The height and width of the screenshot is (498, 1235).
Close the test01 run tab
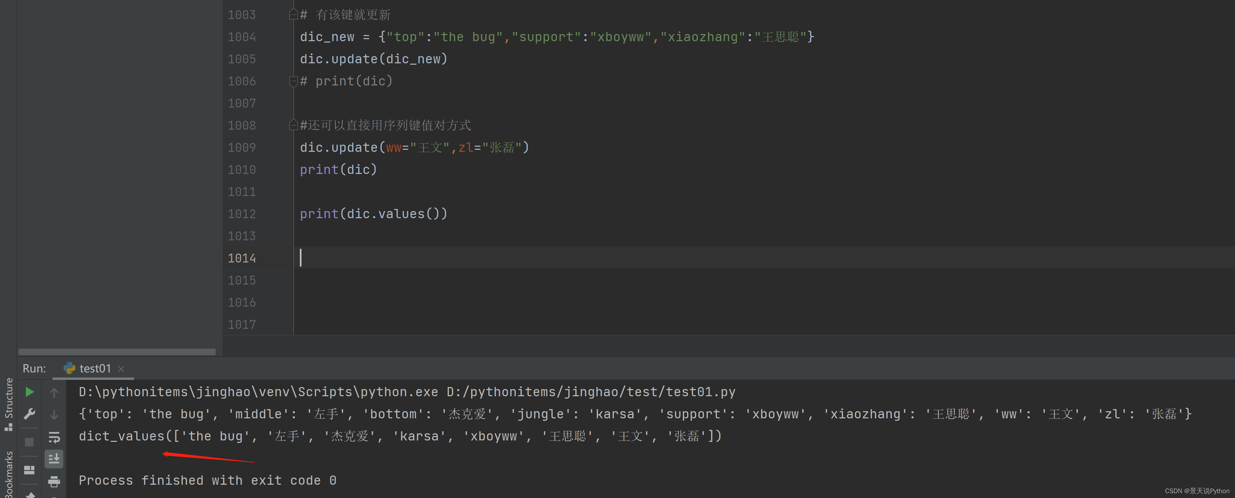point(121,369)
